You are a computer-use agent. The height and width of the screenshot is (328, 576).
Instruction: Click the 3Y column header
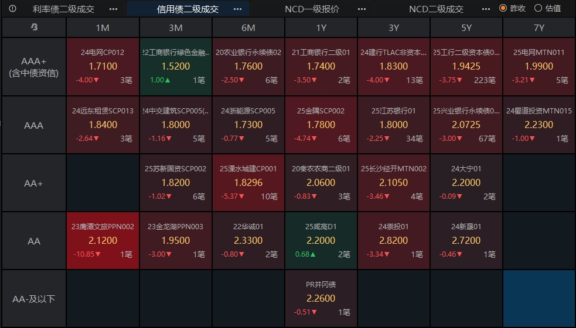(x=394, y=27)
